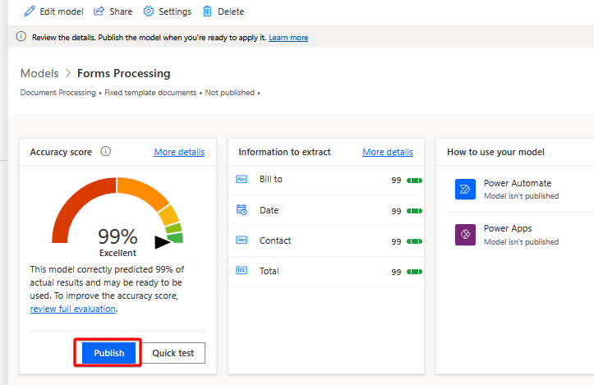The height and width of the screenshot is (385, 594).
Task: Start a Quick test
Action: (173, 353)
